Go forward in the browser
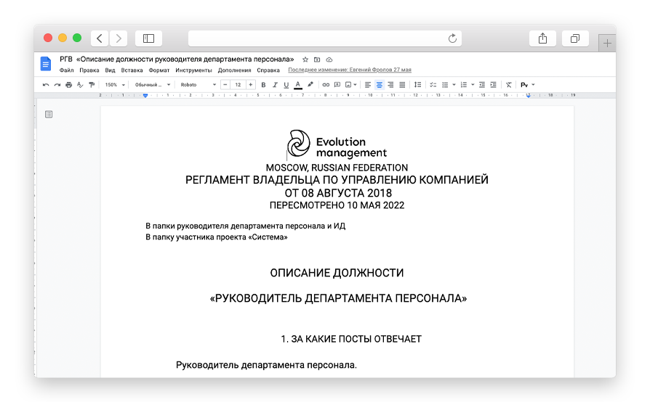650x402 pixels. [x=119, y=38]
